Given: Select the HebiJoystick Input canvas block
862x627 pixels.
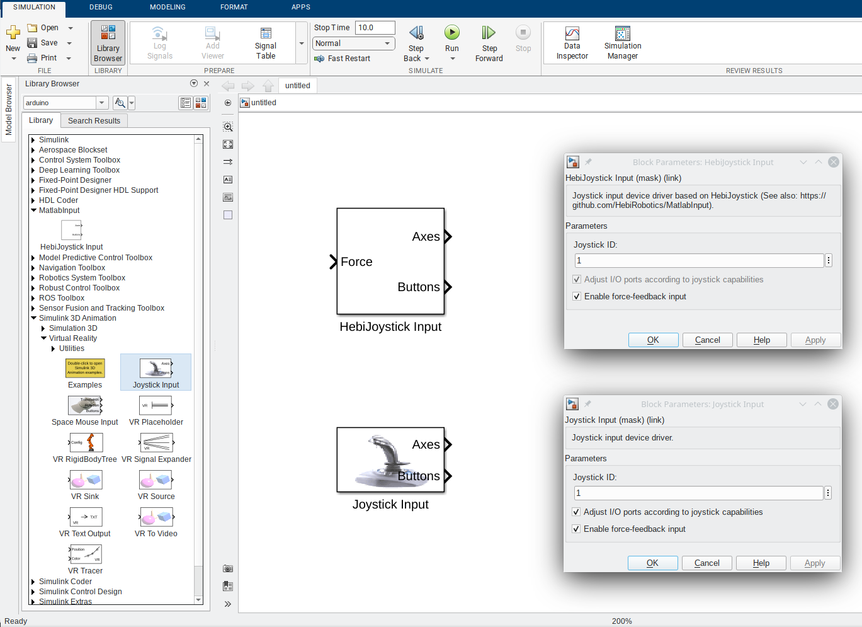Looking at the screenshot, I should point(390,262).
